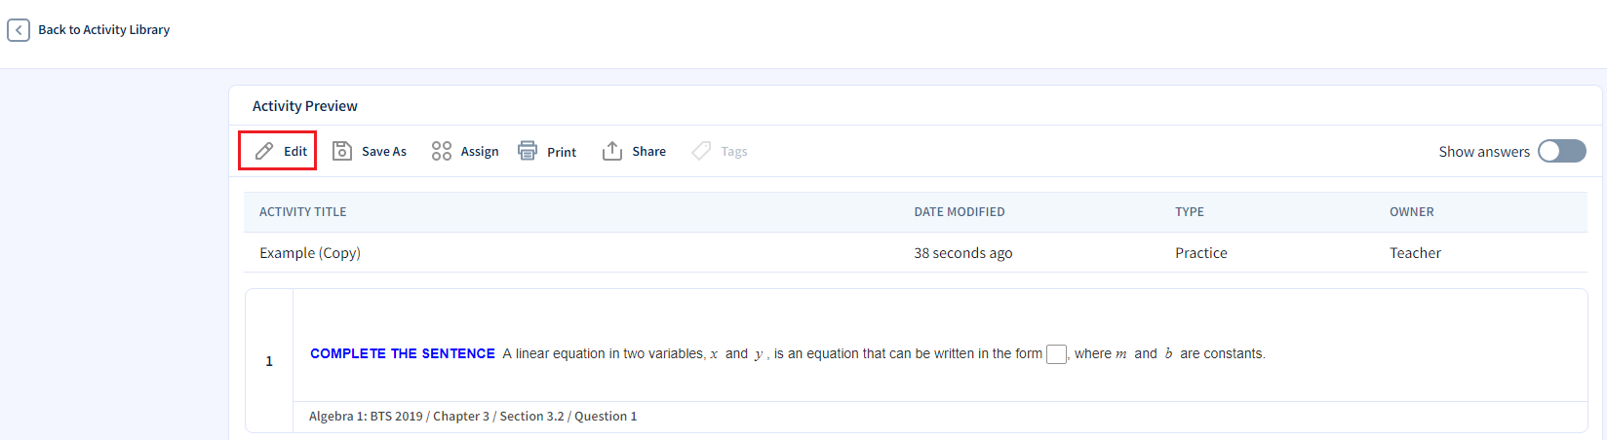
Task: Return via Back to Activity Library link
Action: pos(103,30)
